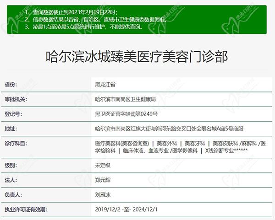Viewport: 275px width, 220px height.
Task: Click 临床体液、血液专业 entry
Action: [146, 150]
